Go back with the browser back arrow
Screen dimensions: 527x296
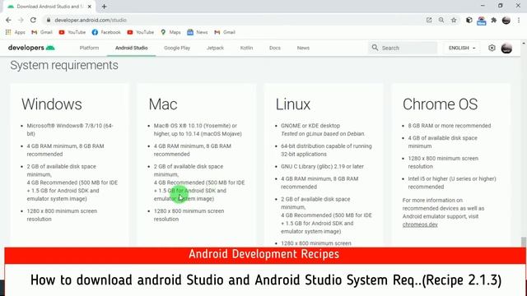coord(8,20)
